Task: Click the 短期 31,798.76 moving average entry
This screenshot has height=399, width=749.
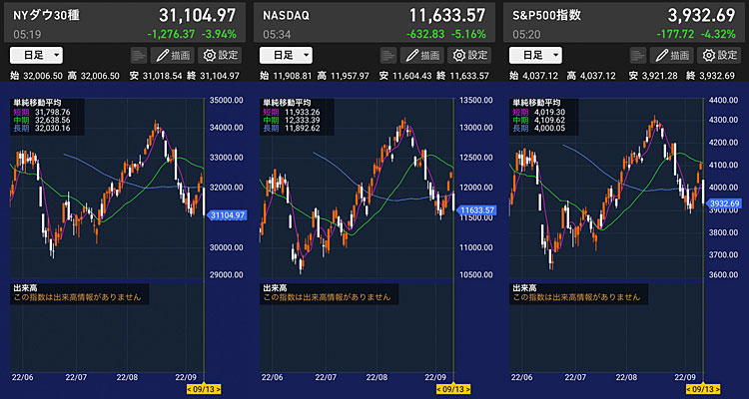Action: 44,111
